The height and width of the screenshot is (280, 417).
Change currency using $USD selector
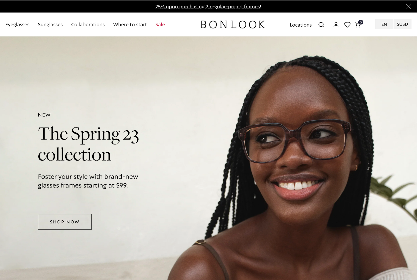coord(402,24)
